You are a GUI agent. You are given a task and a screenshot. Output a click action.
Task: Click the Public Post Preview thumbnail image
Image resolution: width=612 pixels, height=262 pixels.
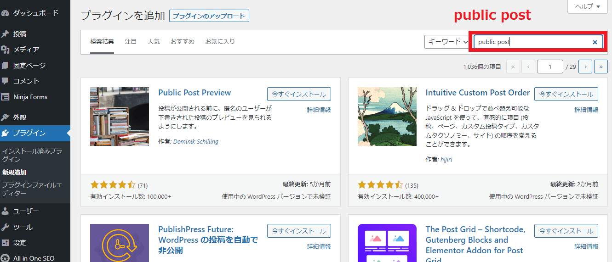point(120,117)
